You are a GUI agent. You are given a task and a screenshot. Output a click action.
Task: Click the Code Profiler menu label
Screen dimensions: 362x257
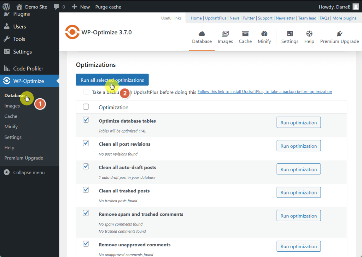click(x=28, y=69)
